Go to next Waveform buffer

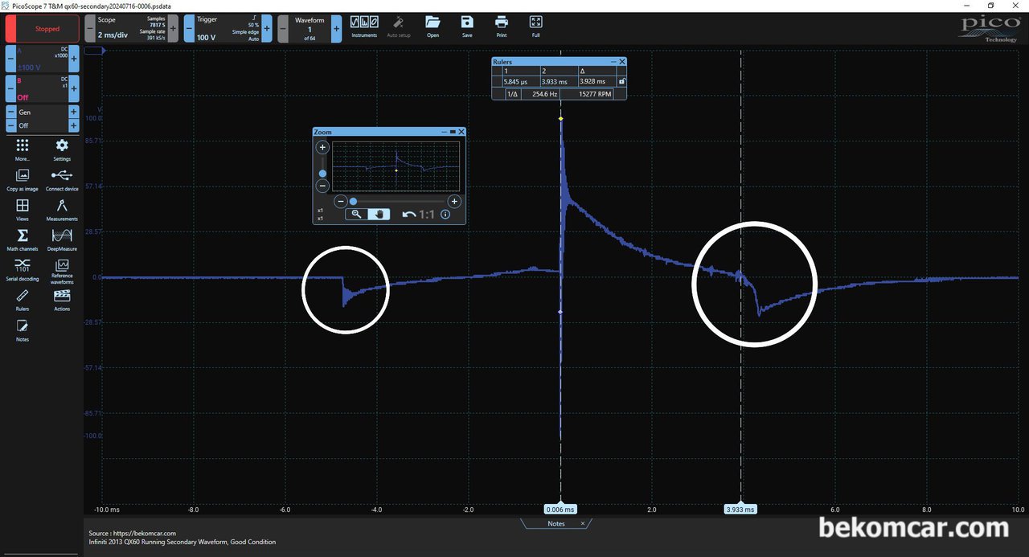coord(337,28)
